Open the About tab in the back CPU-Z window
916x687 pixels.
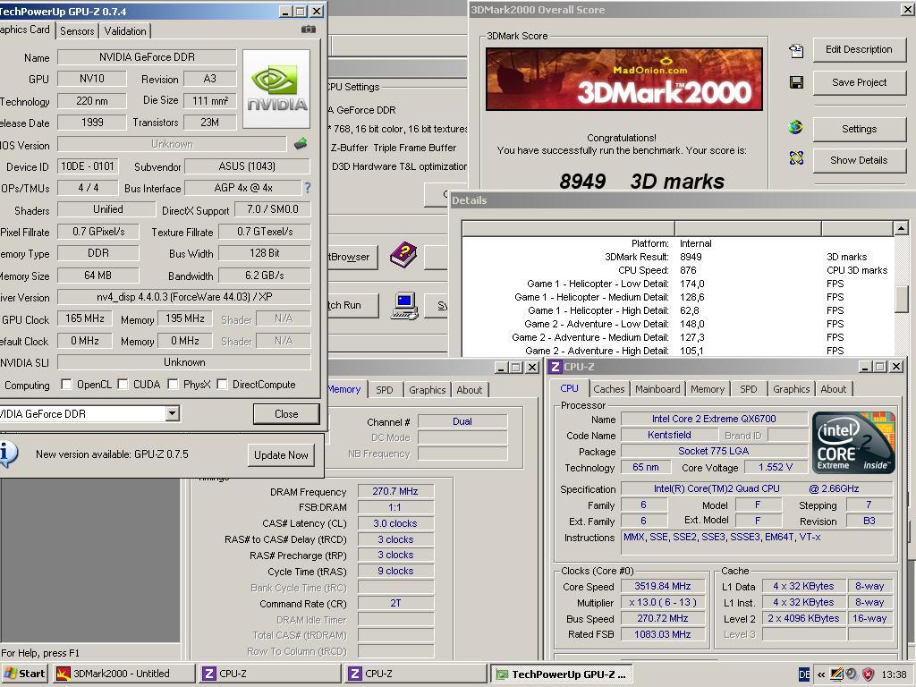click(469, 390)
